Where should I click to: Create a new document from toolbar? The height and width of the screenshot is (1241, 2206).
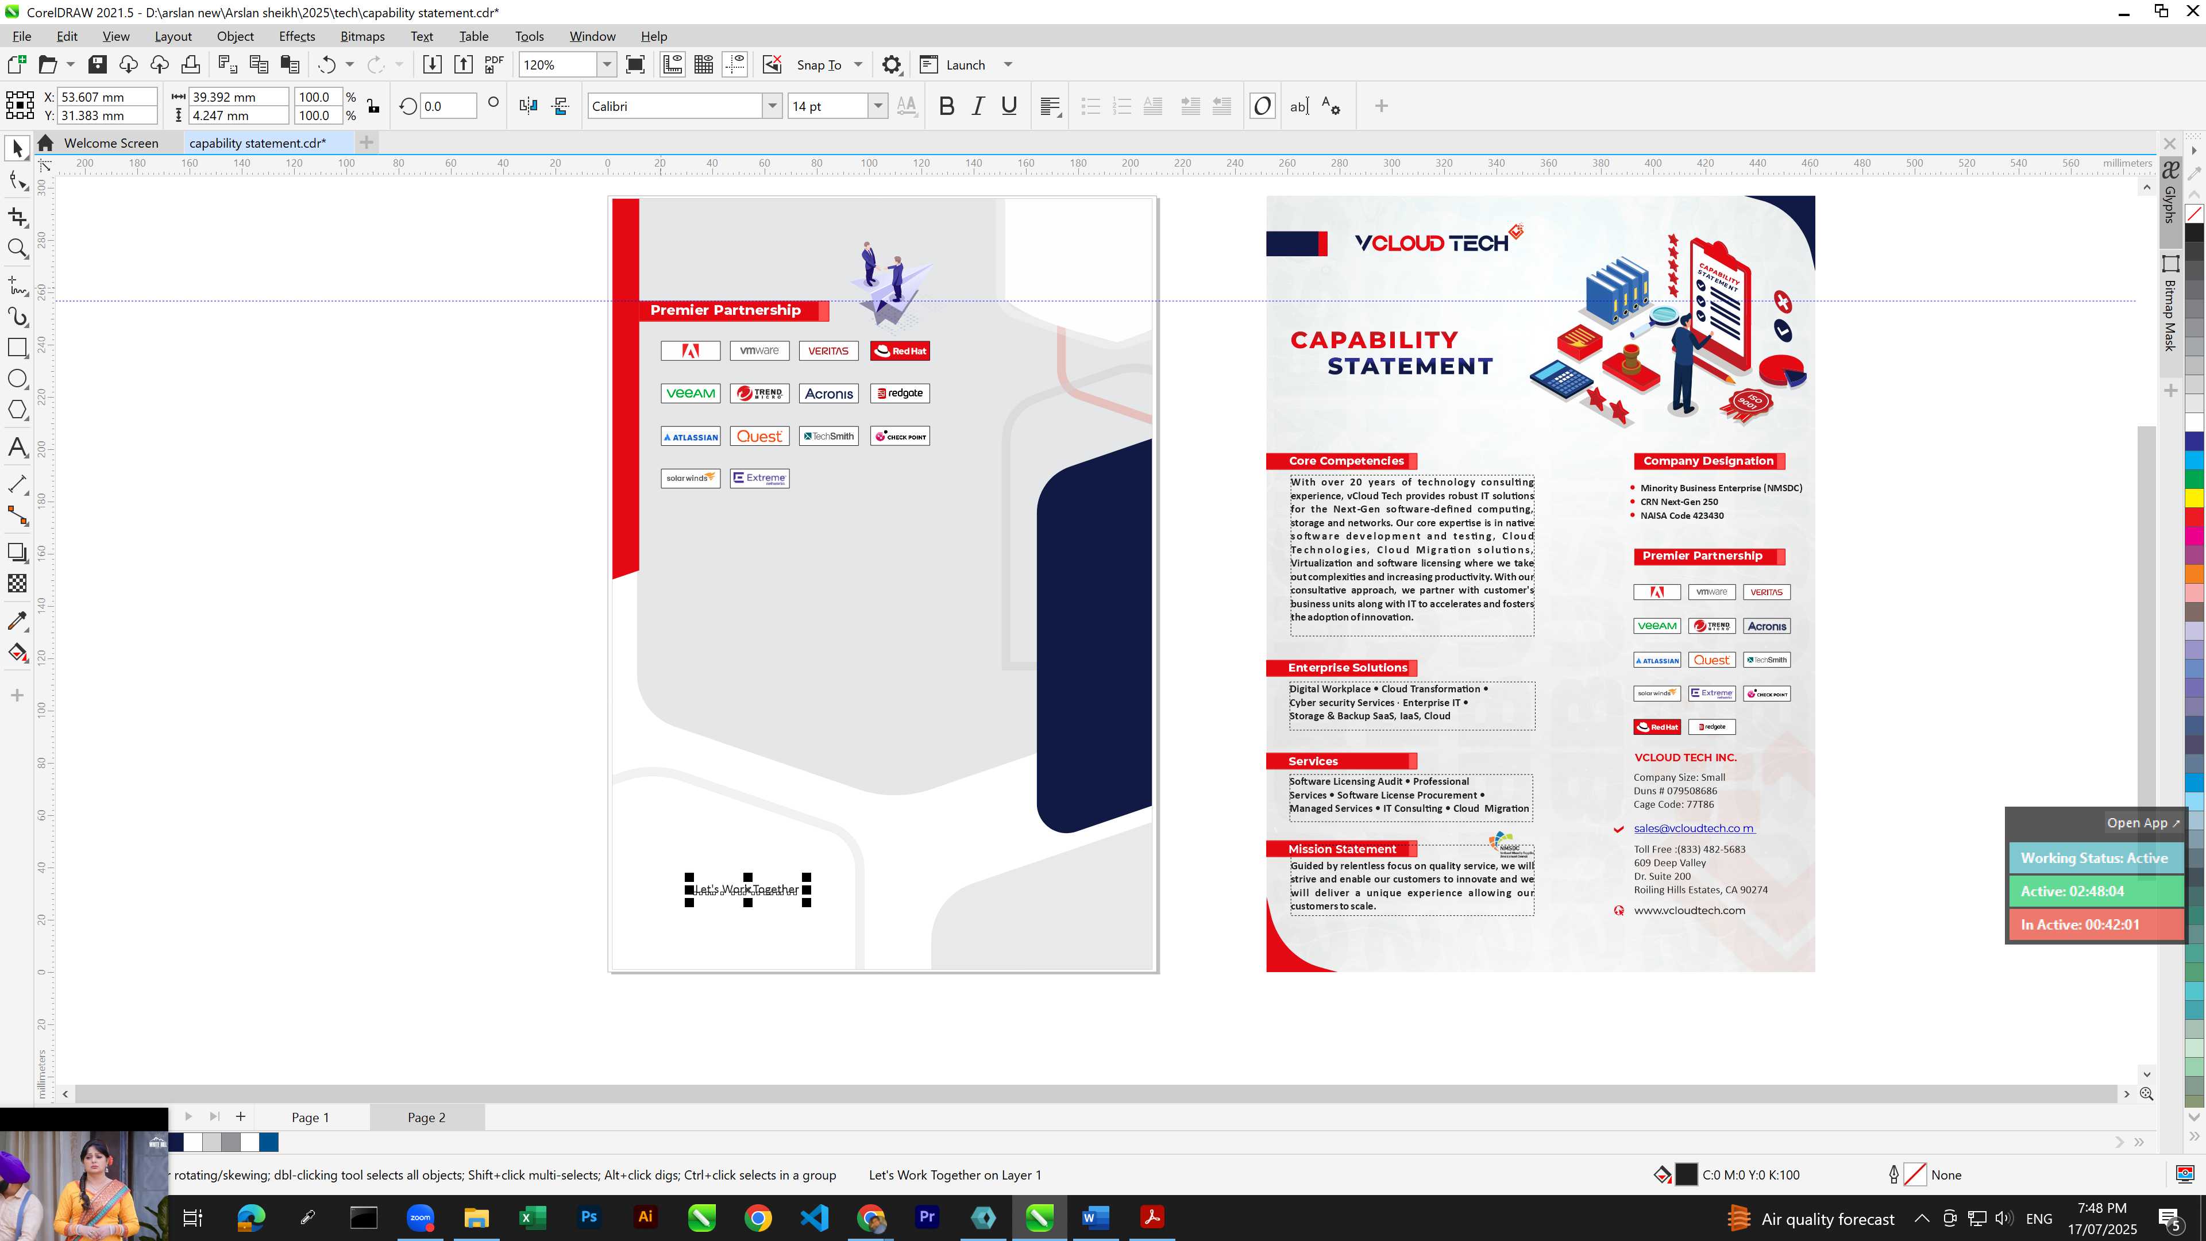tap(17, 64)
